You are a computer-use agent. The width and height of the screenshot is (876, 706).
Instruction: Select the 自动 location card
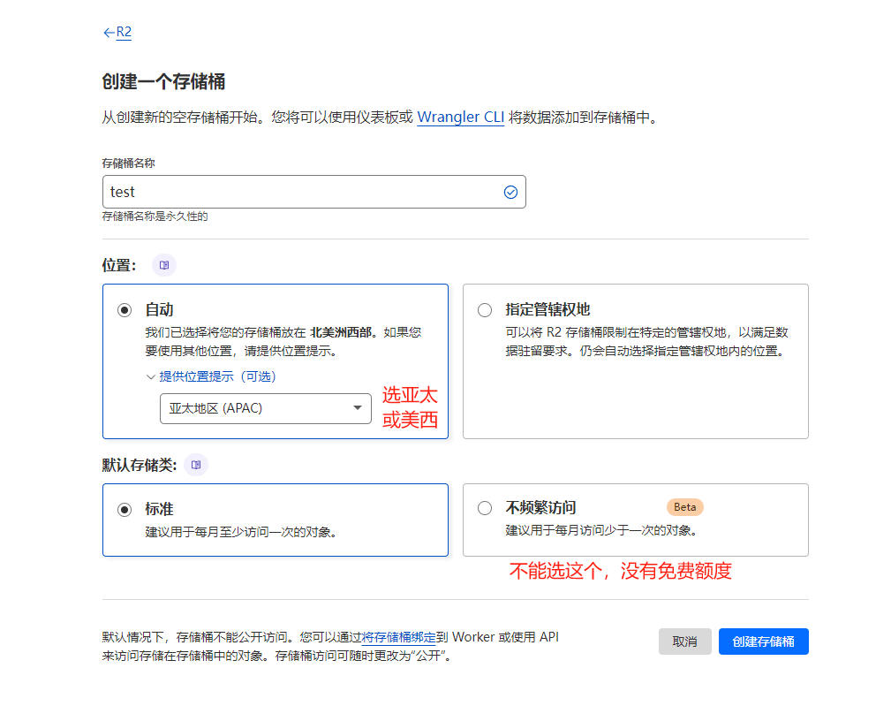point(276,361)
